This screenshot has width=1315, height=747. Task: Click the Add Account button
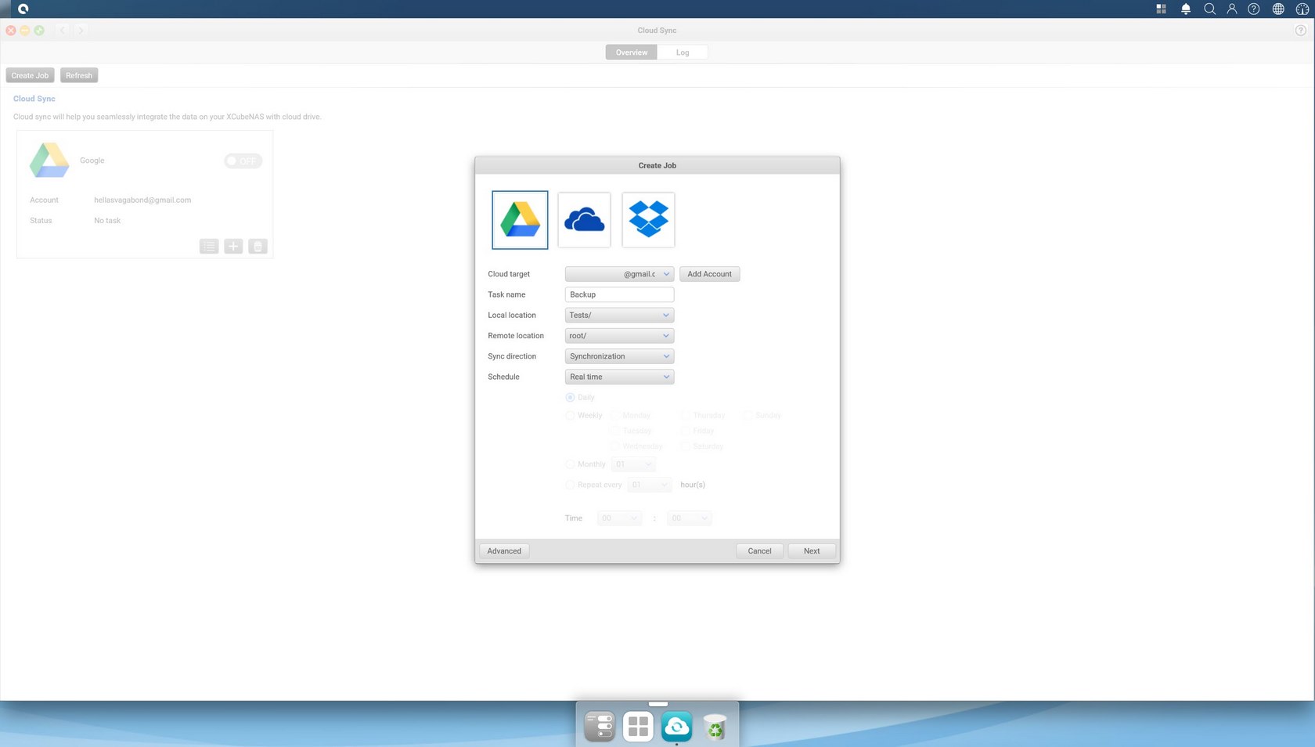click(x=709, y=274)
